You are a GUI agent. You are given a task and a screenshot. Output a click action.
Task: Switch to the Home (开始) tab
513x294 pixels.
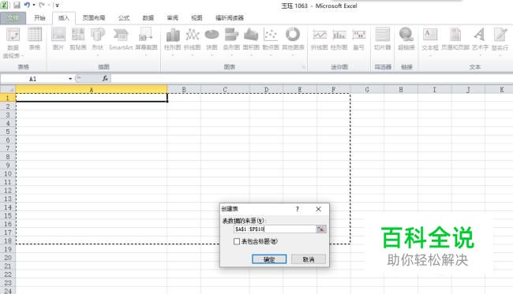(x=39, y=17)
